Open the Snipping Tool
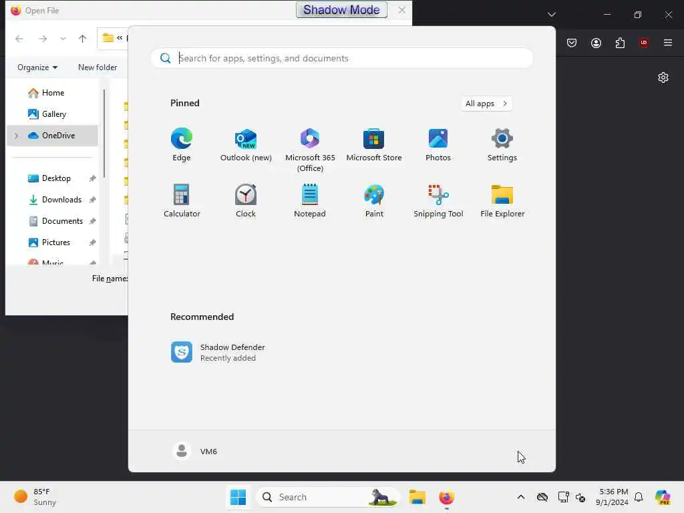Image resolution: width=684 pixels, height=513 pixels. tap(438, 201)
